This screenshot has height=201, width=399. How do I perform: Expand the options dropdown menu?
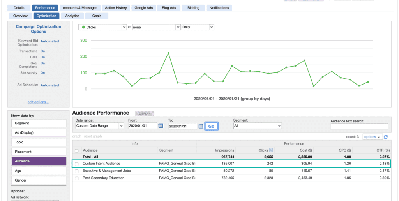coord(372,137)
